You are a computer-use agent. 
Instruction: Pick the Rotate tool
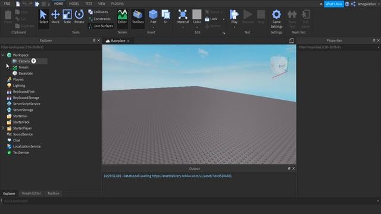[x=79, y=17]
